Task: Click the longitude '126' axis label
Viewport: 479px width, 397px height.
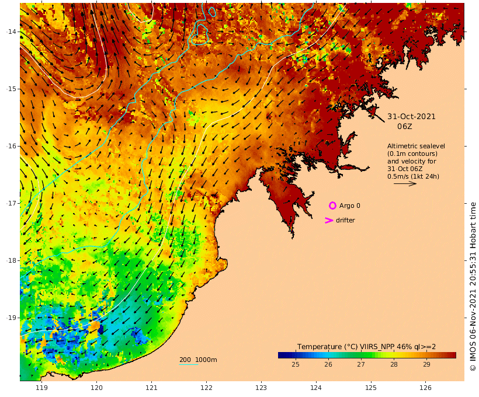Action: point(425,388)
